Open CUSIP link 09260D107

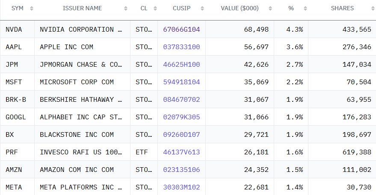coord(181,134)
